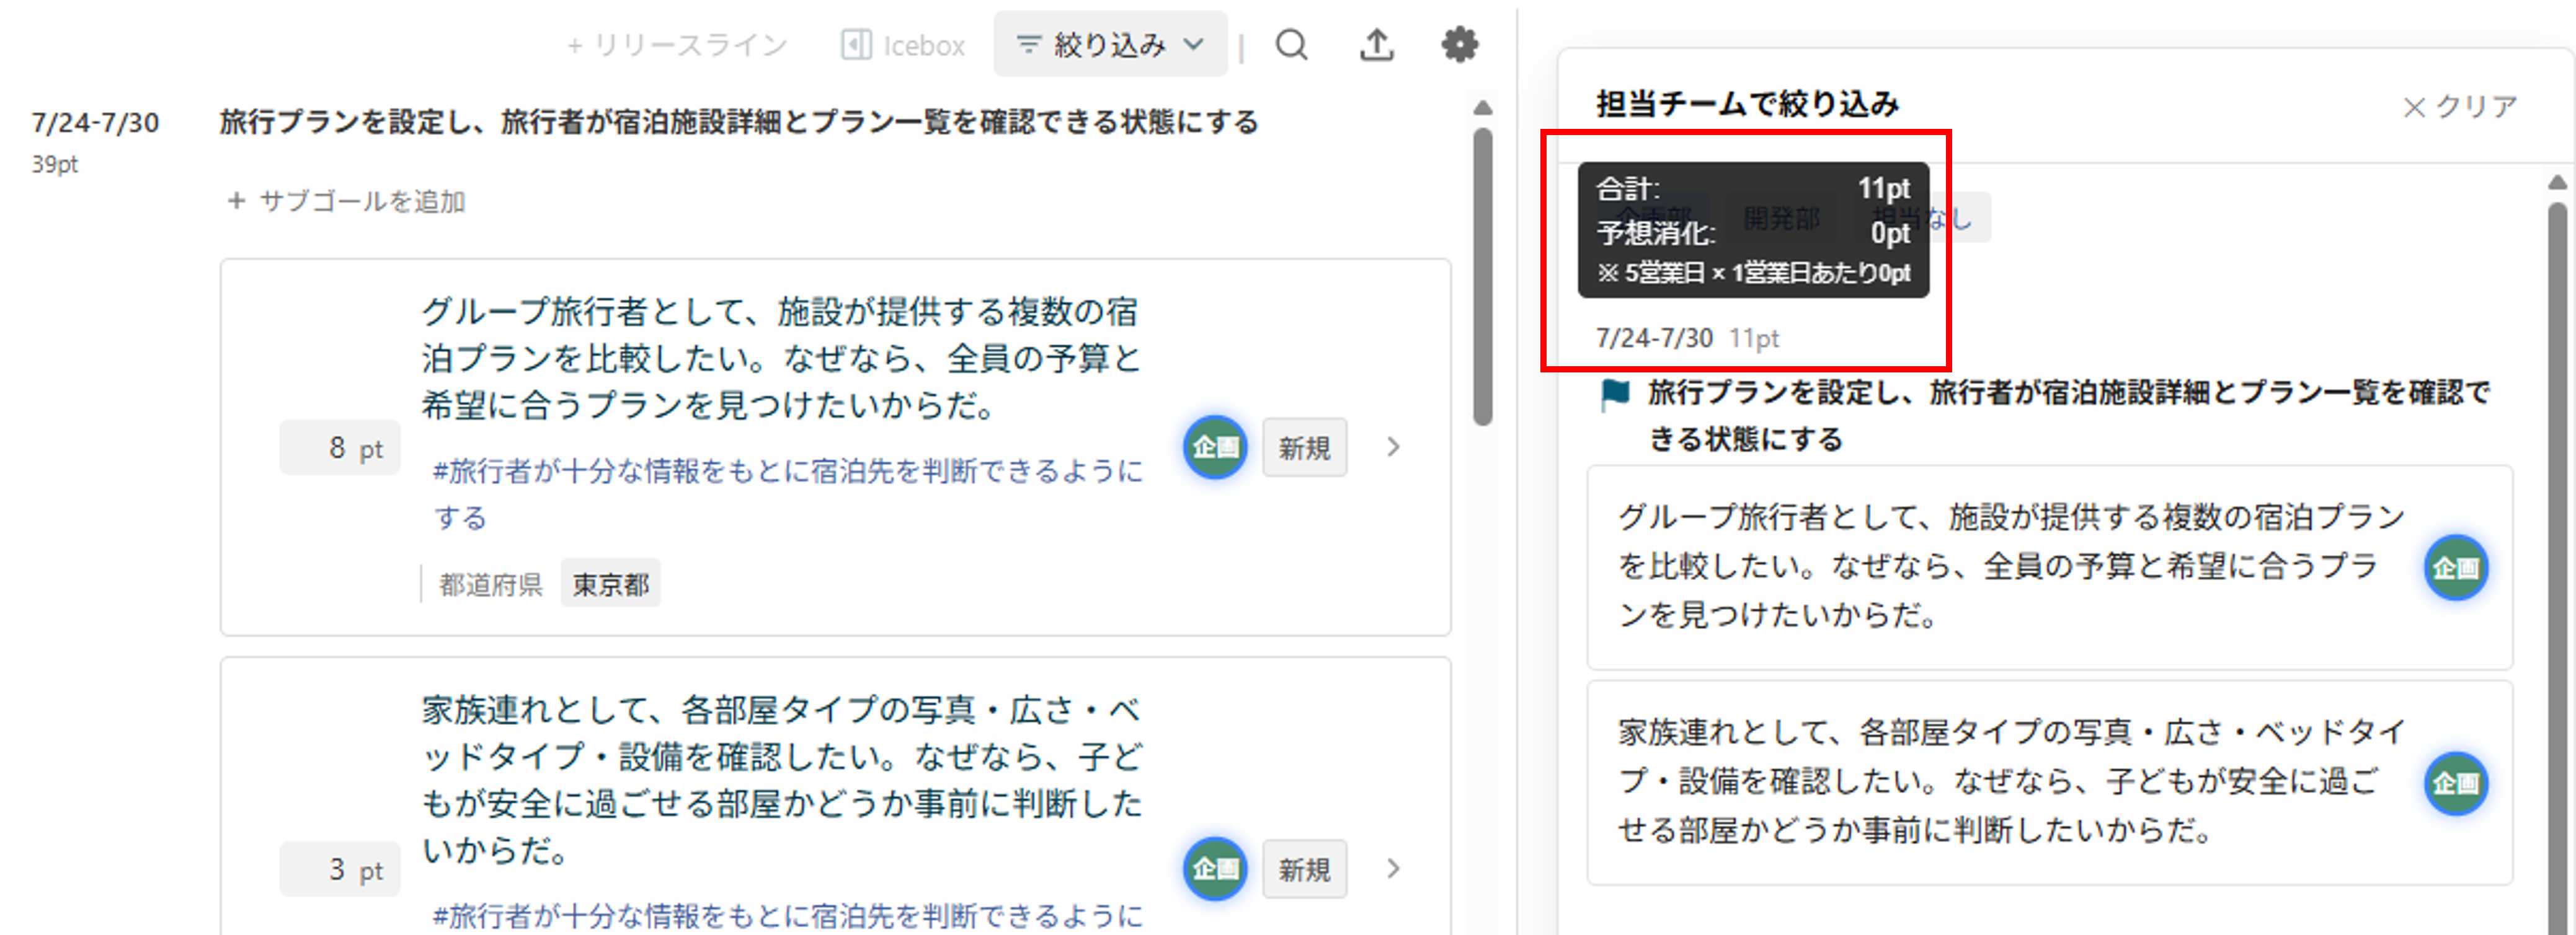Add a release line with +リリースライン
Image resolution: width=2576 pixels, height=935 pixels.
[677, 45]
